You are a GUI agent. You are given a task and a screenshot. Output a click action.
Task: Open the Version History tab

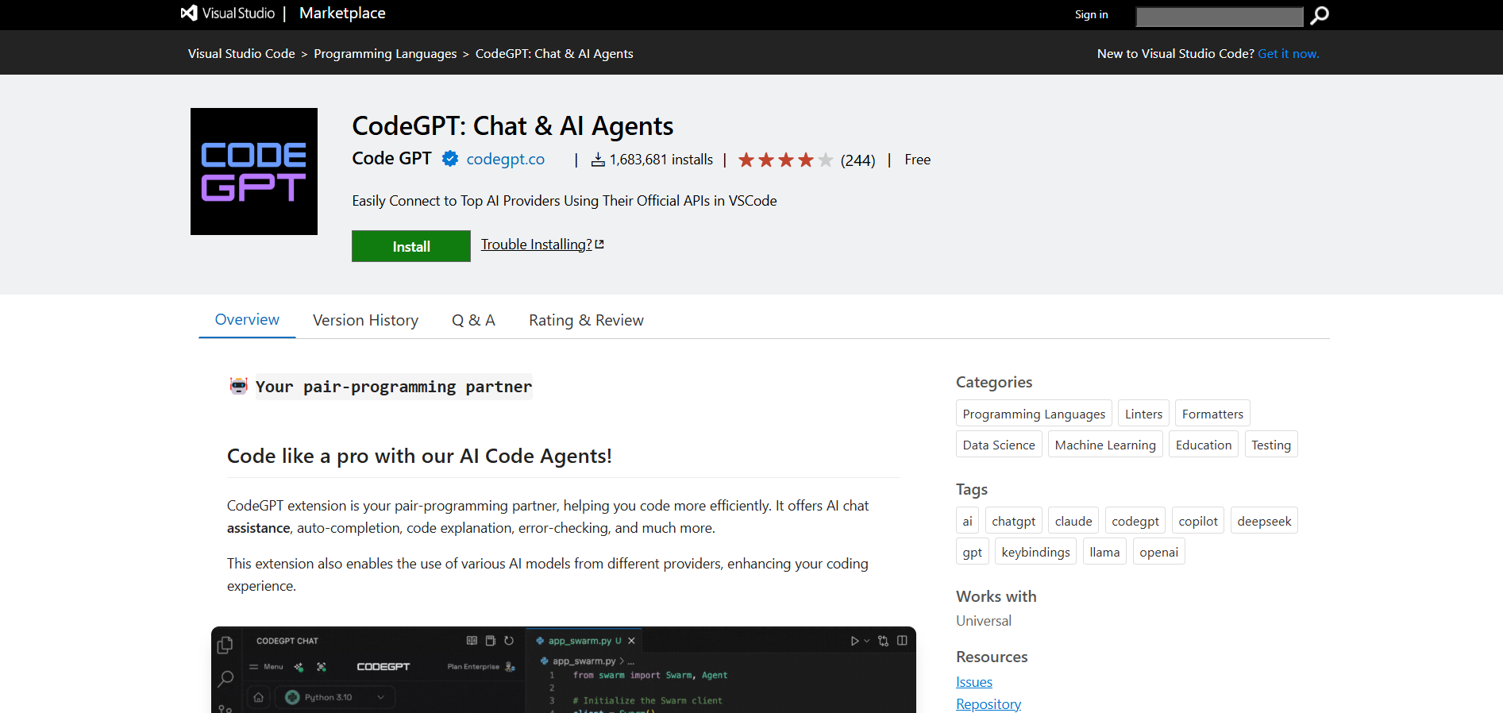pyautogui.click(x=365, y=320)
